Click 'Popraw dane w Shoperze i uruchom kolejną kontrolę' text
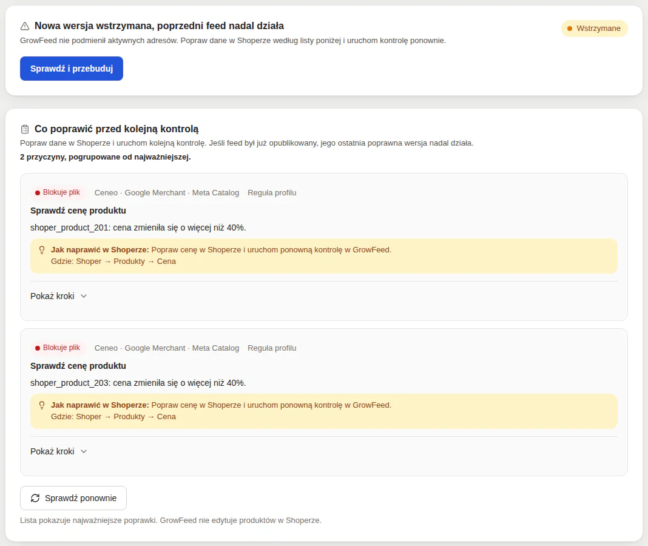The height and width of the screenshot is (546, 648). [247, 143]
